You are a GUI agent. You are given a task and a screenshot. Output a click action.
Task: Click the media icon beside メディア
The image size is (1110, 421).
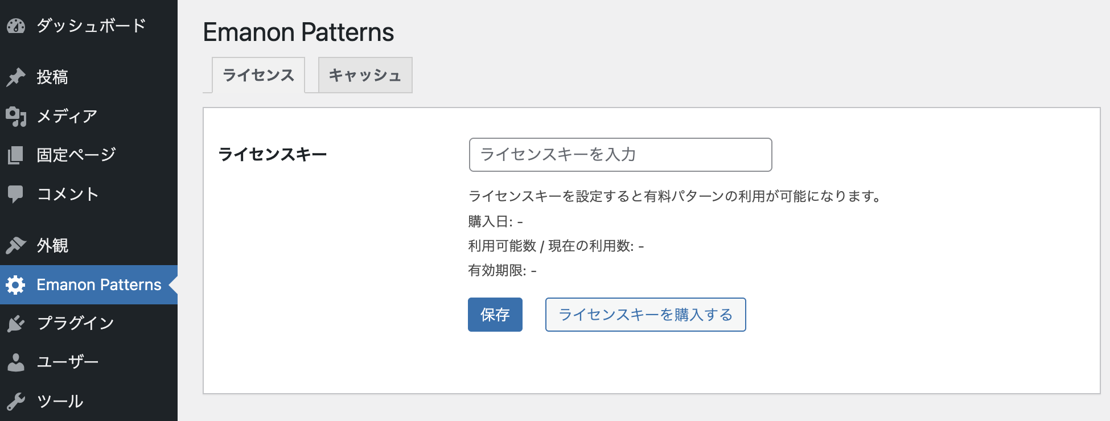coord(16,116)
